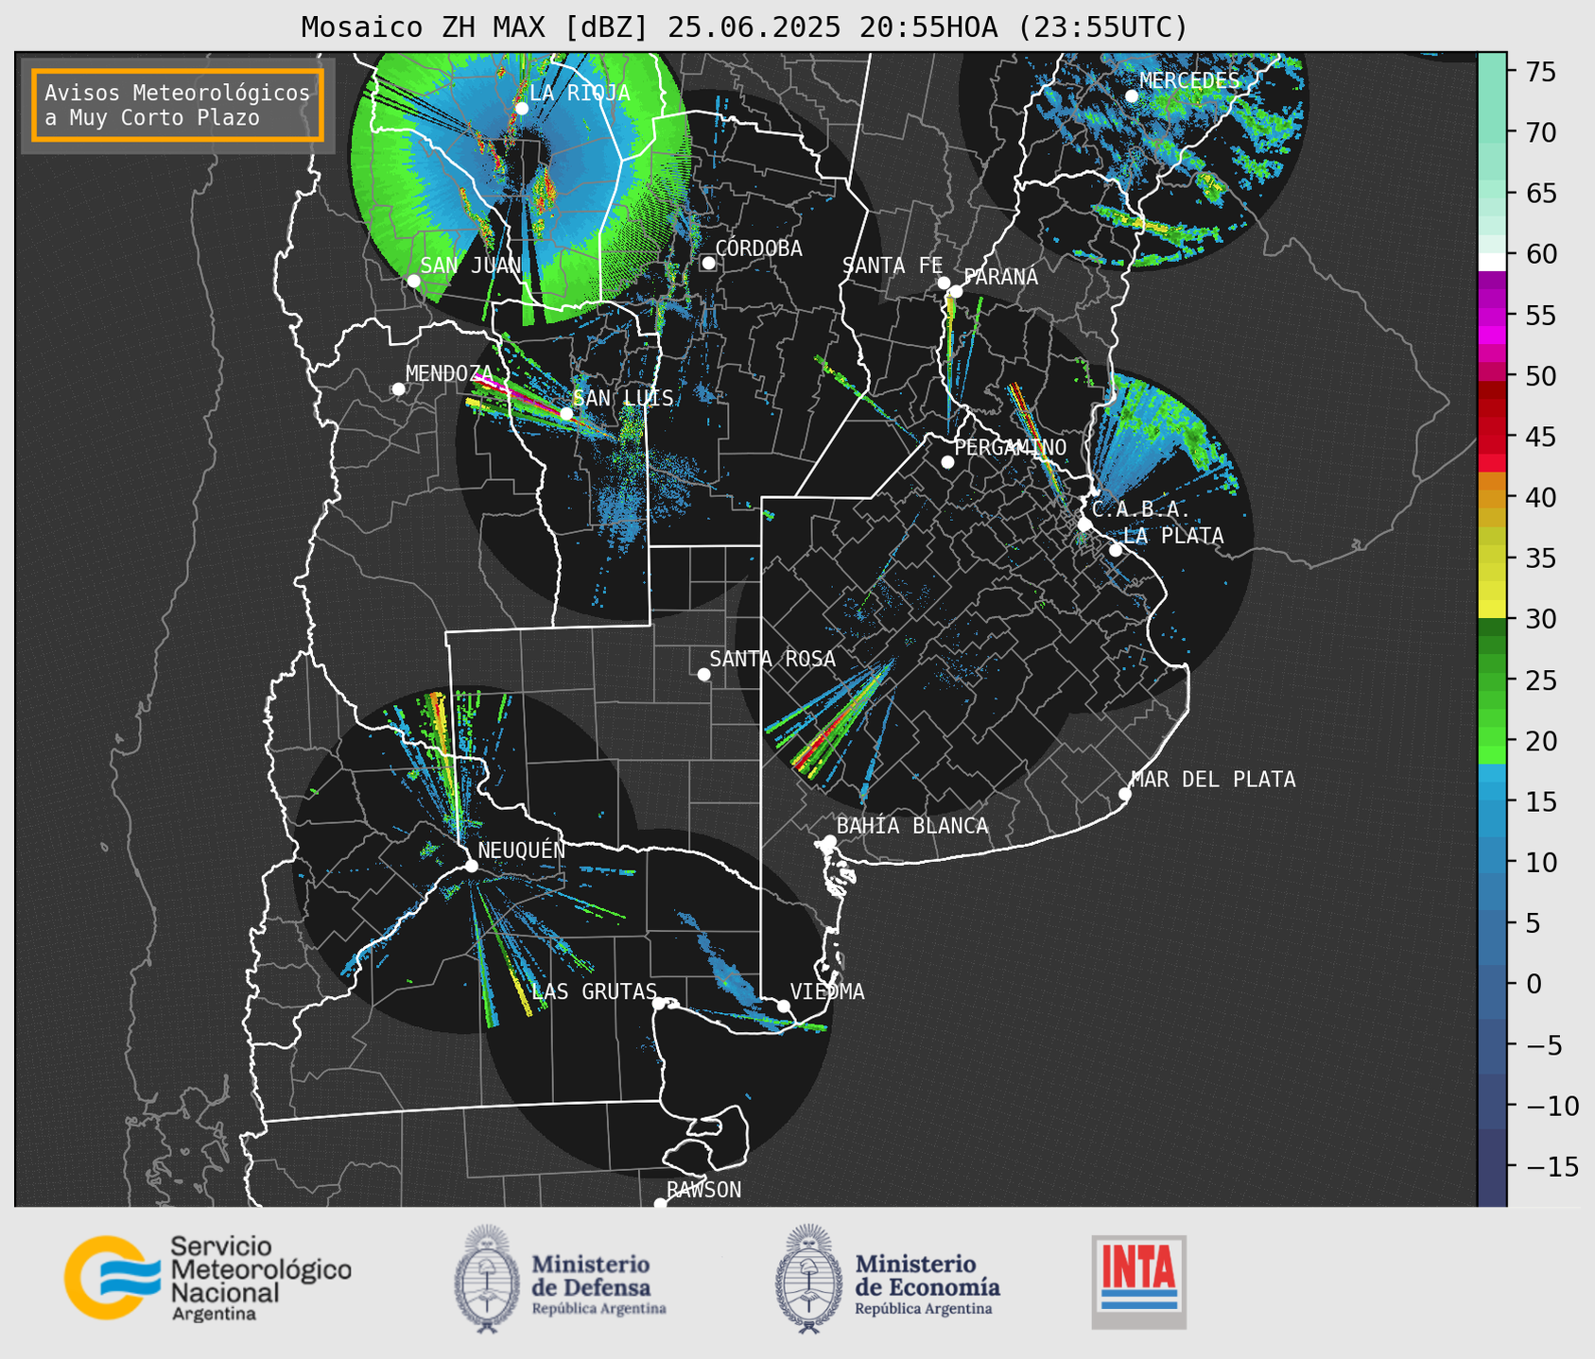
Task: Select the La Plata city dot
Action: point(1116,549)
